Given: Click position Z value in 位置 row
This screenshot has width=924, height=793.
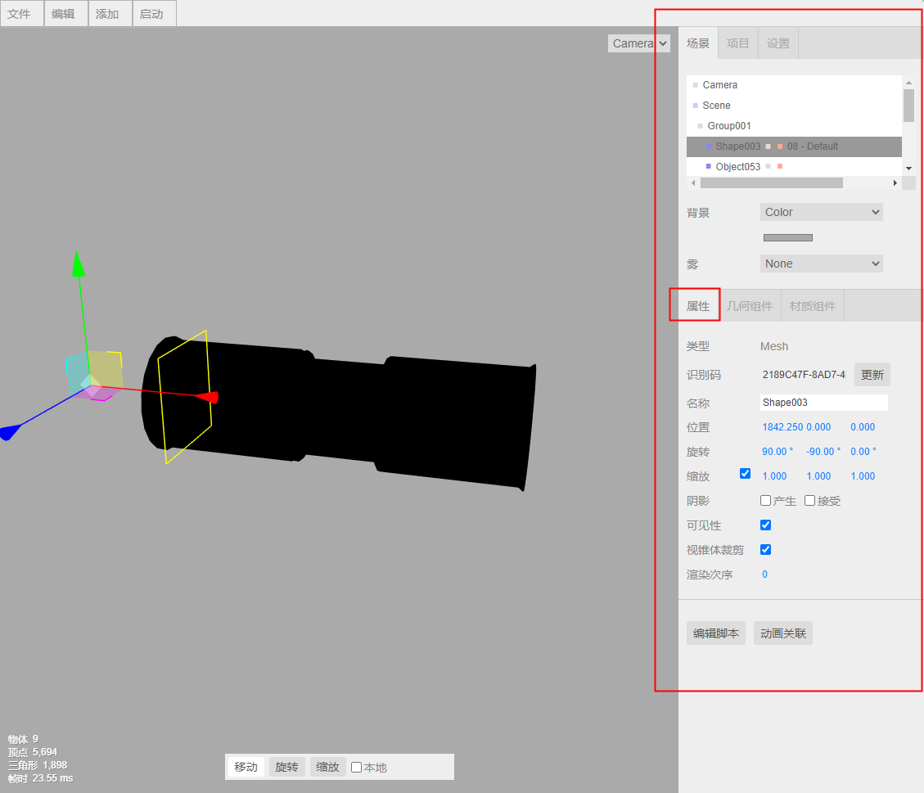Looking at the screenshot, I should tap(863, 427).
